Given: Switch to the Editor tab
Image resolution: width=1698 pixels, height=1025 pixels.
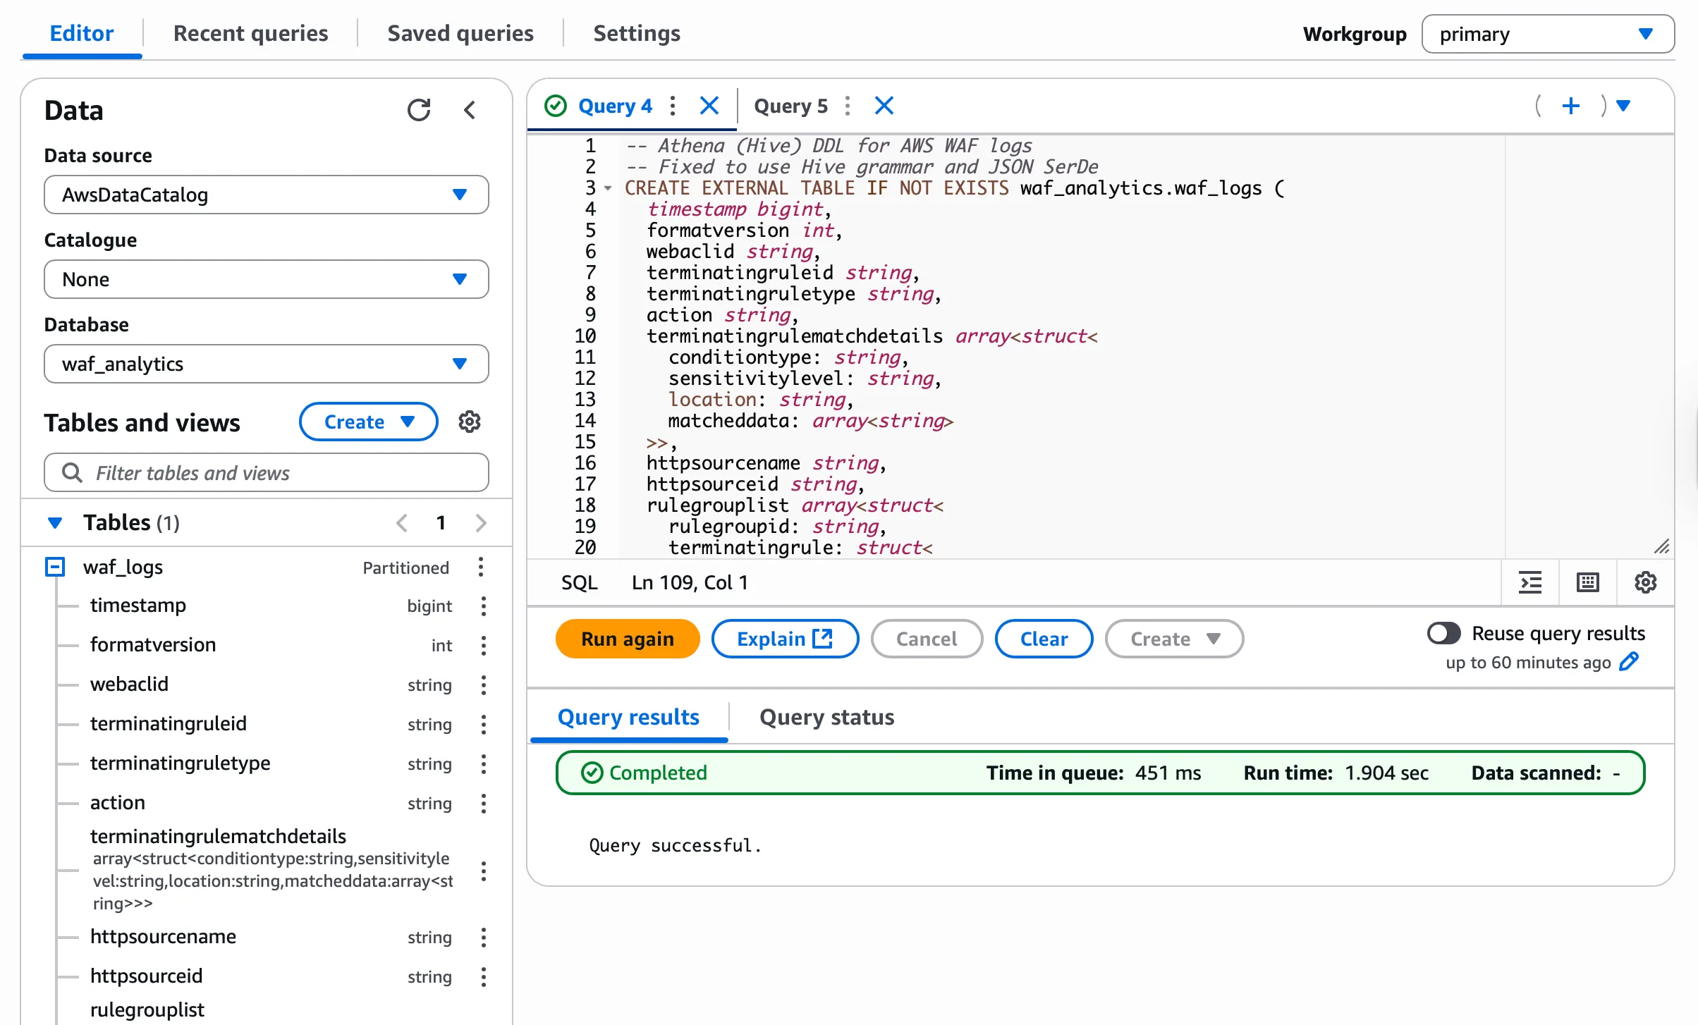Looking at the screenshot, I should pyautogui.click(x=82, y=33).
